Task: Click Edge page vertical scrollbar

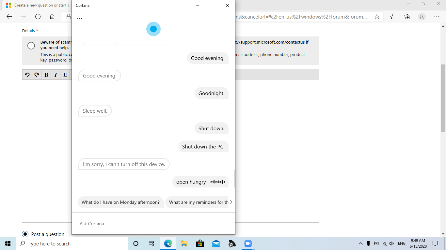Action: click(443, 98)
